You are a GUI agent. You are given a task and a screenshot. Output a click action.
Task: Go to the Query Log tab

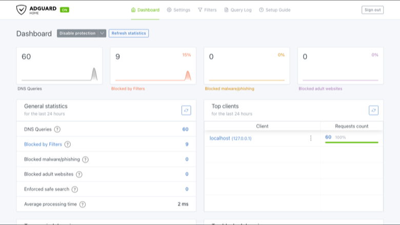(238, 10)
